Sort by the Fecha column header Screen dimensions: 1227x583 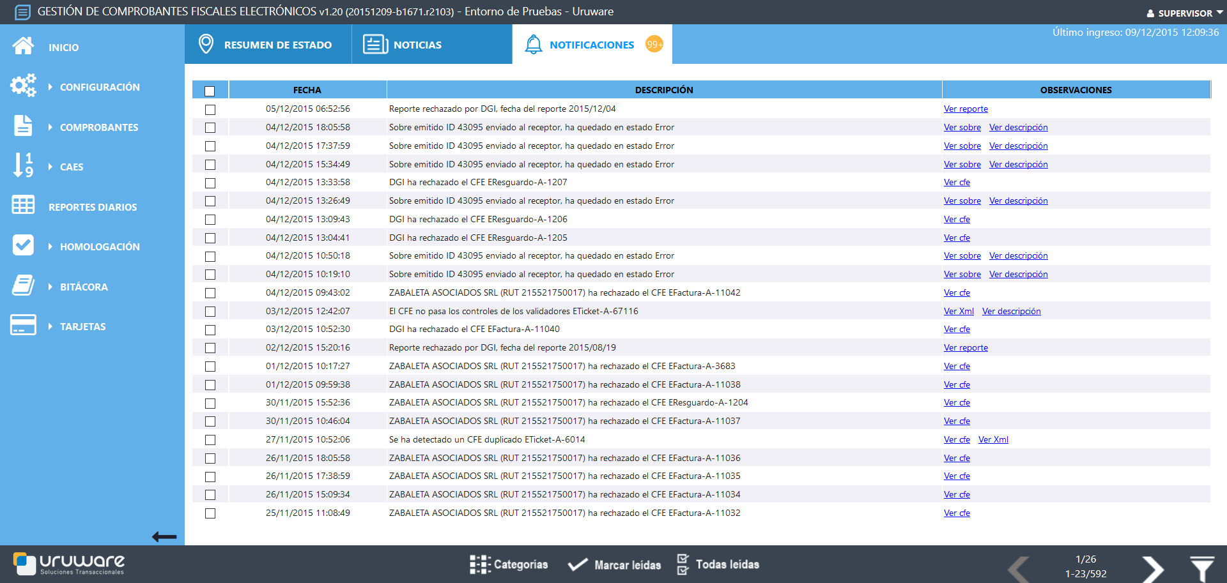(307, 90)
